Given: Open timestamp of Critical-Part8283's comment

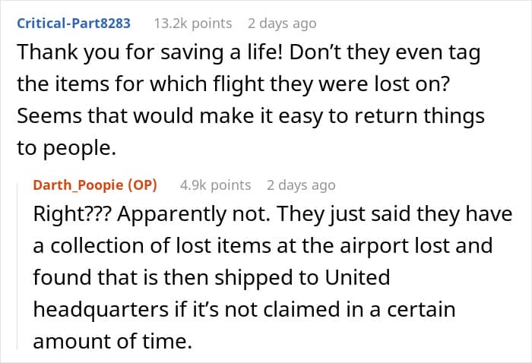Looking at the screenshot, I should point(280,24).
